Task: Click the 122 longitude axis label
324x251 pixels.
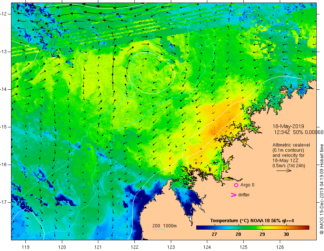Action: click(x=134, y=247)
